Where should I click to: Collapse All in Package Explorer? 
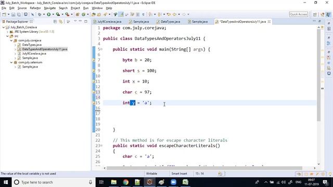(x=55, y=22)
